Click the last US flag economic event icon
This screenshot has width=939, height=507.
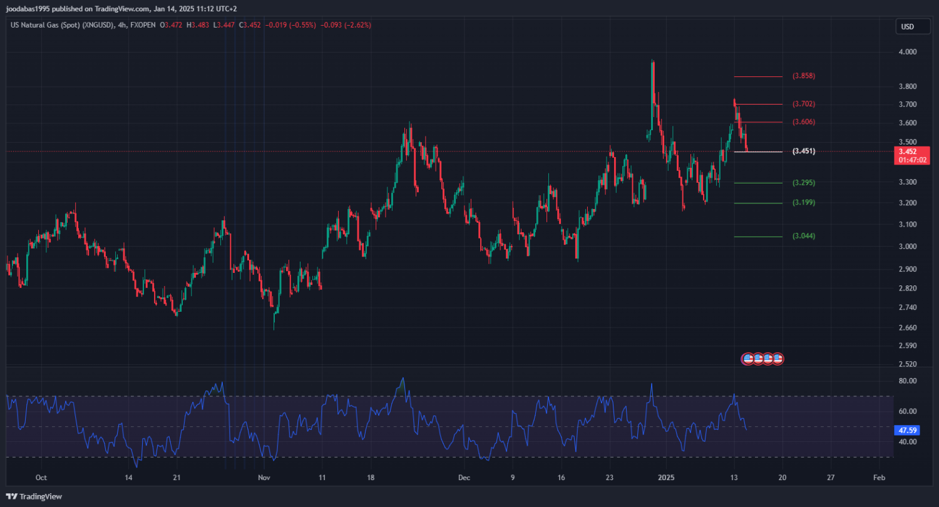[x=777, y=359]
